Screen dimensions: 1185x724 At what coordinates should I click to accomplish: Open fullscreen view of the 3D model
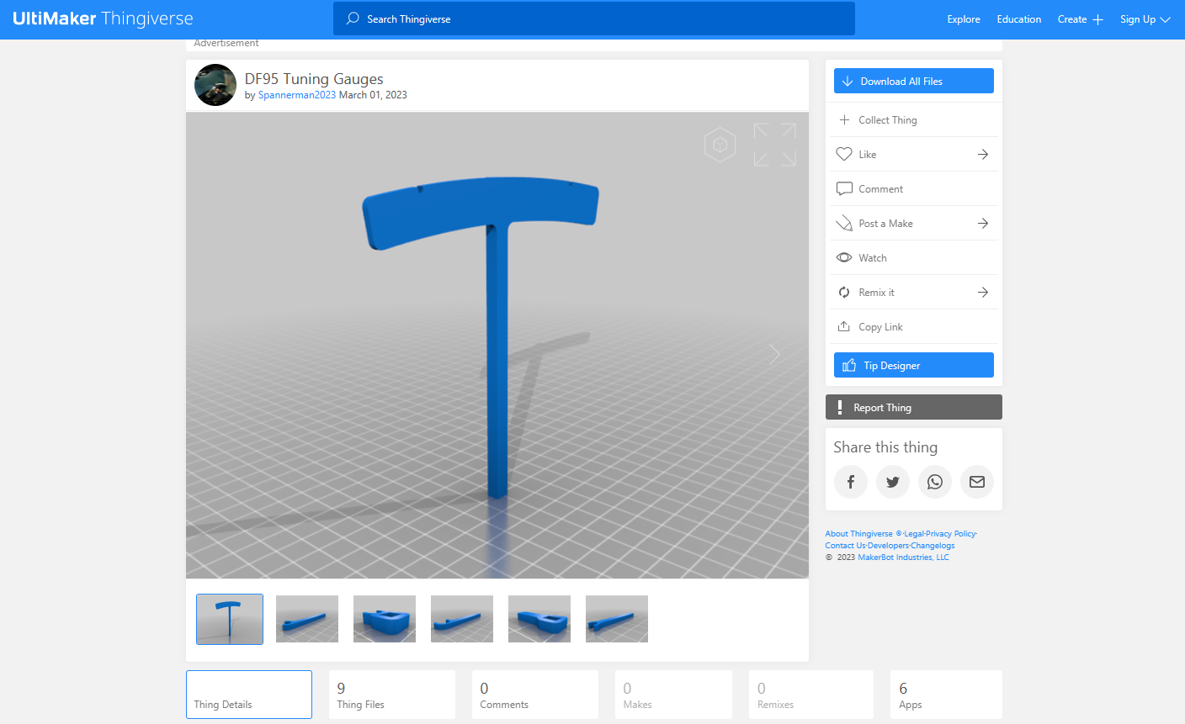pyautogui.click(x=774, y=145)
